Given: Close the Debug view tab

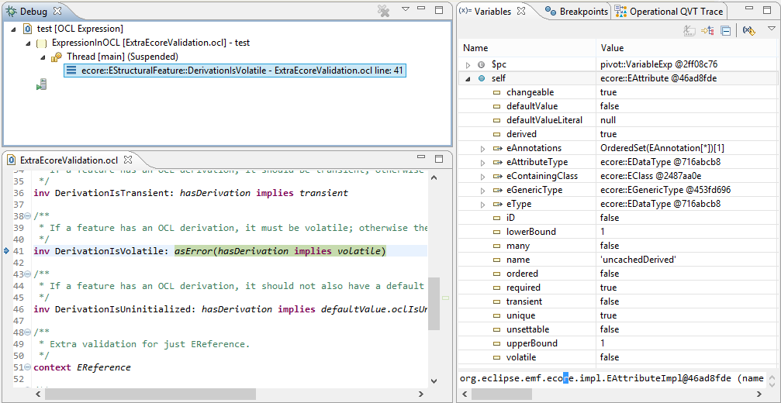Looking at the screenshot, I should tap(57, 10).
